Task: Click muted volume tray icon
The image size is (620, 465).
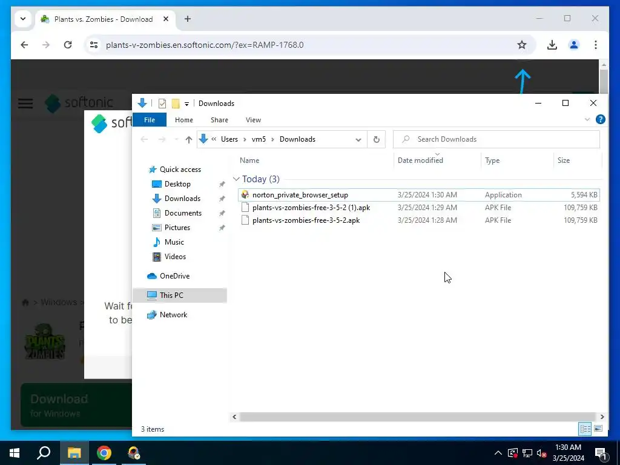Action: (x=542, y=453)
